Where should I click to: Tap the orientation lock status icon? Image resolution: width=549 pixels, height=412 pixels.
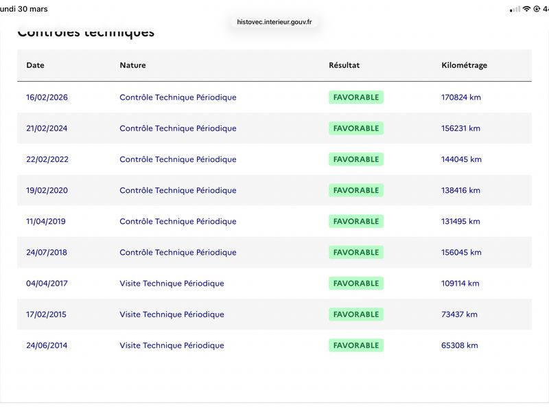[x=537, y=9]
